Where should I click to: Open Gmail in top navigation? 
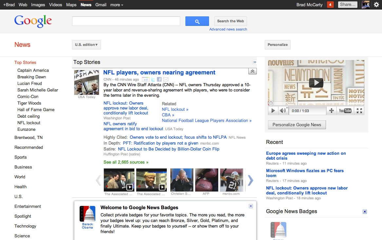tap(101, 5)
